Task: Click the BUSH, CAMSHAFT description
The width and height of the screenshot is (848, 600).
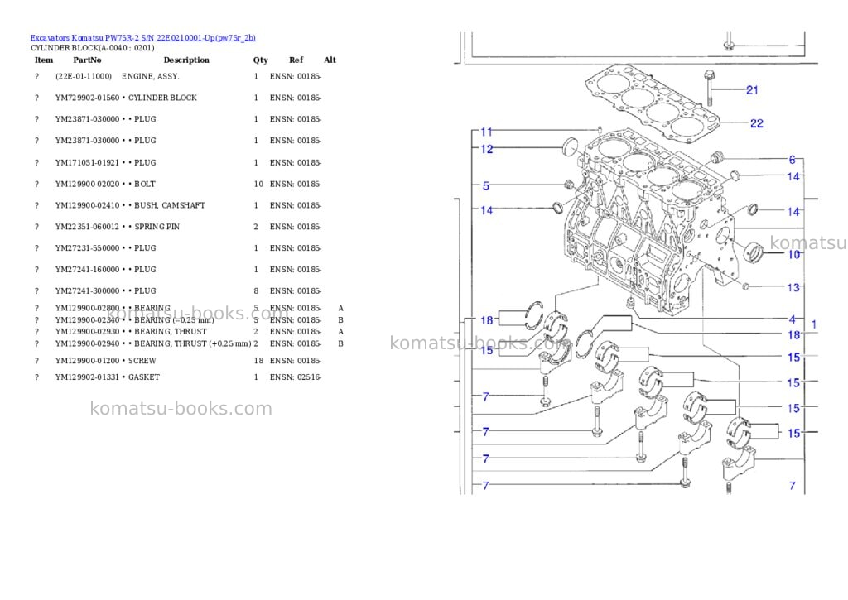Action: [x=170, y=205]
